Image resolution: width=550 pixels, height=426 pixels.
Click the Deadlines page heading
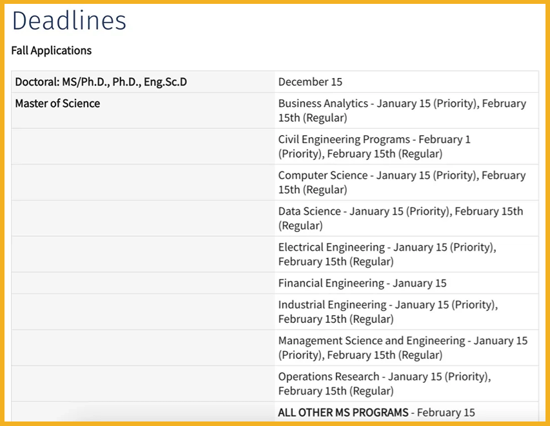69,21
